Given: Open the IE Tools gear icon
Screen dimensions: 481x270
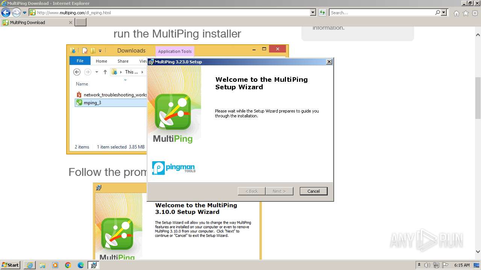Looking at the screenshot, I should (x=475, y=13).
